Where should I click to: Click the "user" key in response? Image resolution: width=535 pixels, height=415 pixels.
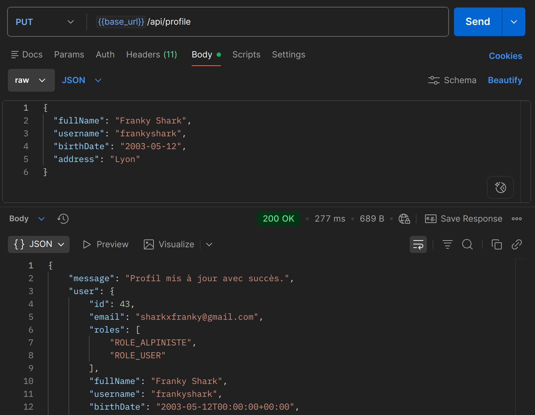click(x=84, y=291)
